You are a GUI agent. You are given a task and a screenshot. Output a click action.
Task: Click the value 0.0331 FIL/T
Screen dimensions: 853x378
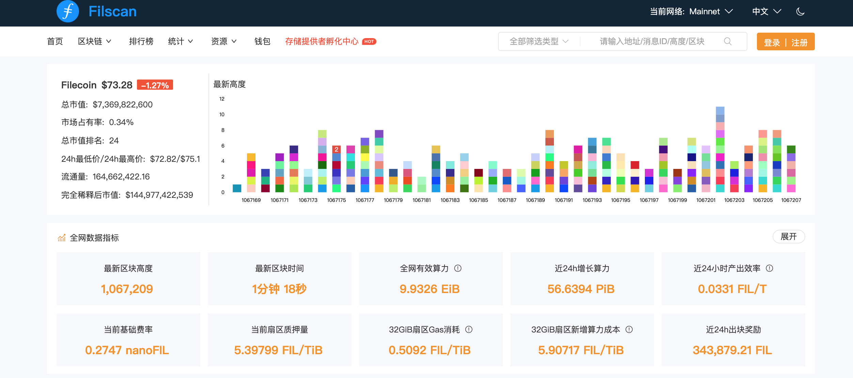pos(732,289)
